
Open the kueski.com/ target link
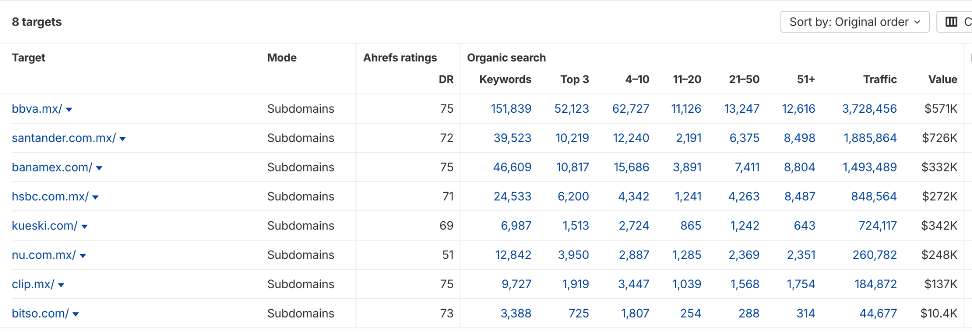[44, 226]
